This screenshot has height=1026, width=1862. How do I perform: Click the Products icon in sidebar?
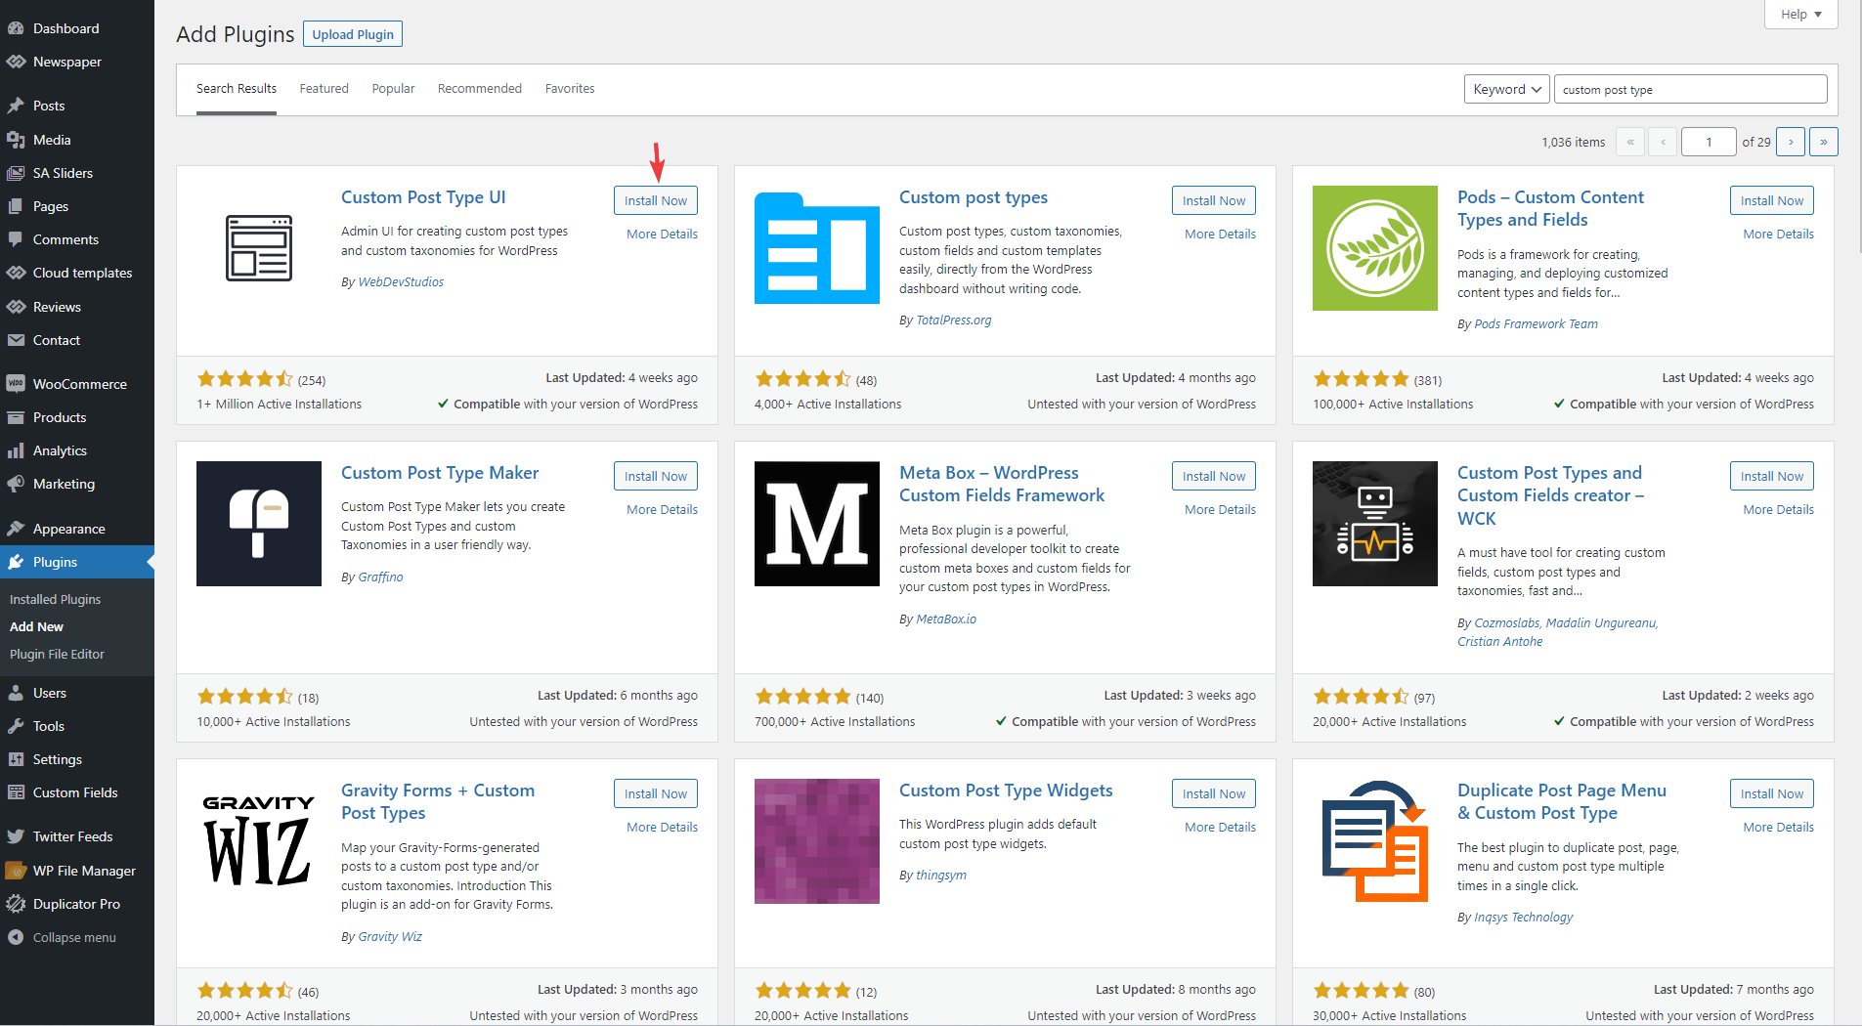16,417
